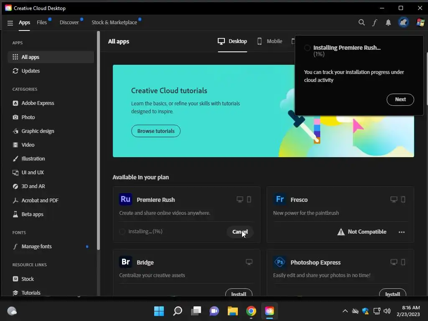428x321 pixels.
Task: Select the Mobile platform tab
Action: 270,41
